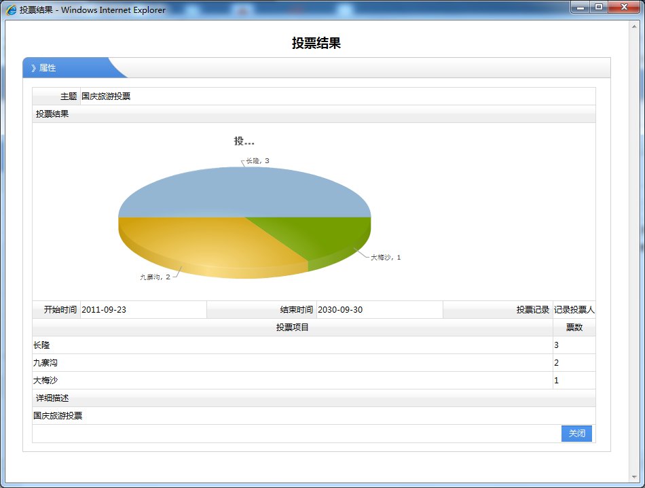The width and height of the screenshot is (645, 488).
Task: Minimize the 投票结果 window
Action: (580, 7)
